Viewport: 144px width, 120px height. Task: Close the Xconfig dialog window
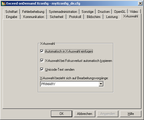click(x=140, y=3)
